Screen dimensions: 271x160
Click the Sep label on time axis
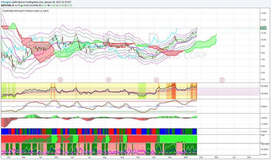point(122,157)
